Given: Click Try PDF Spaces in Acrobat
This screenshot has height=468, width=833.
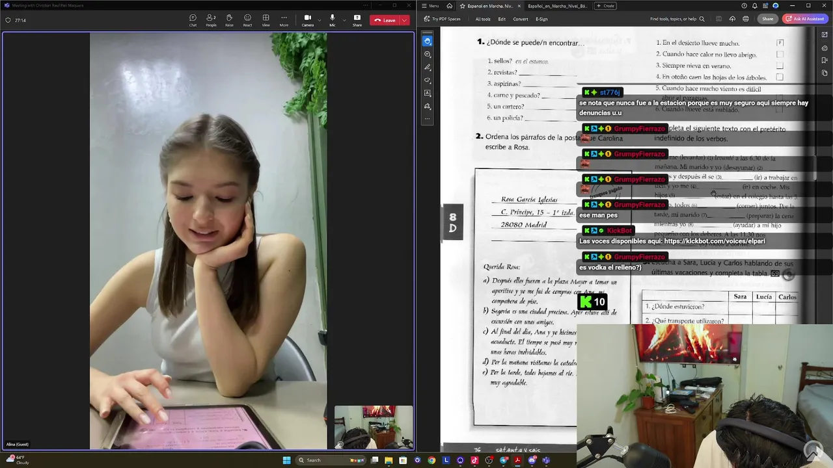Looking at the screenshot, I should tap(442, 19).
